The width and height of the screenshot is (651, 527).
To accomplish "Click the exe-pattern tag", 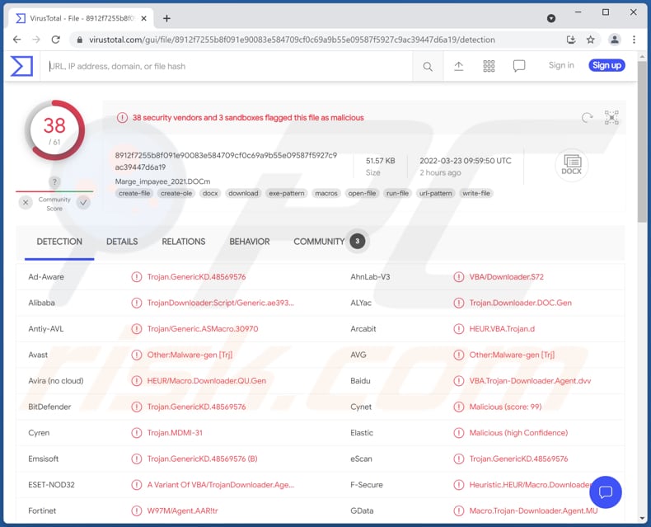I will (287, 193).
